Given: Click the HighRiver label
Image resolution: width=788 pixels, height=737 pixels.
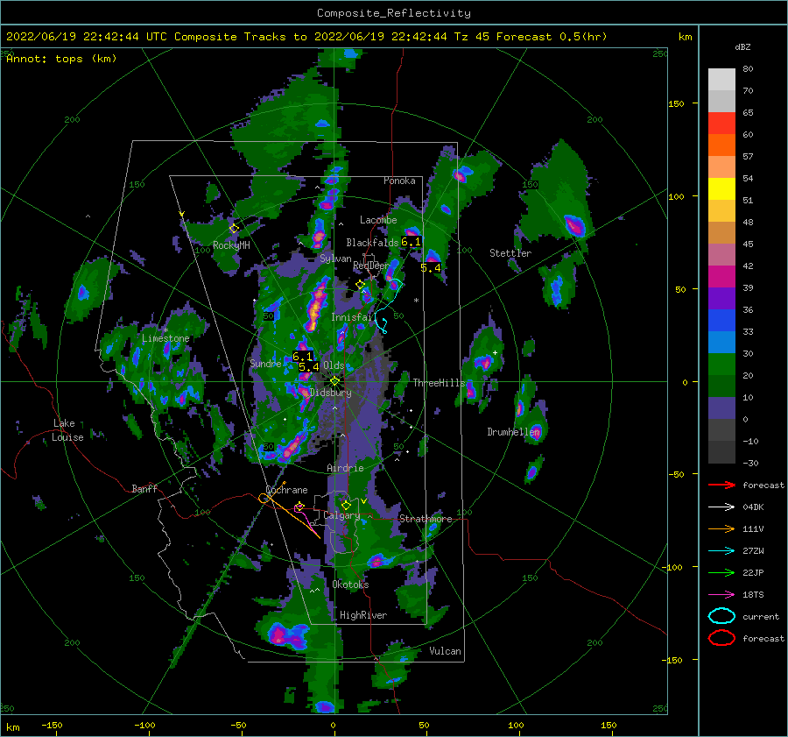Looking at the screenshot, I should pos(362,615).
